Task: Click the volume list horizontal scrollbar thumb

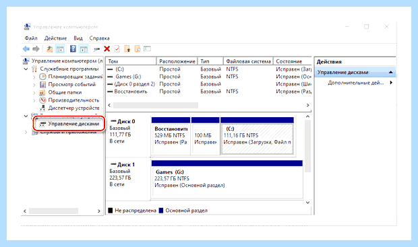Action: point(156,106)
